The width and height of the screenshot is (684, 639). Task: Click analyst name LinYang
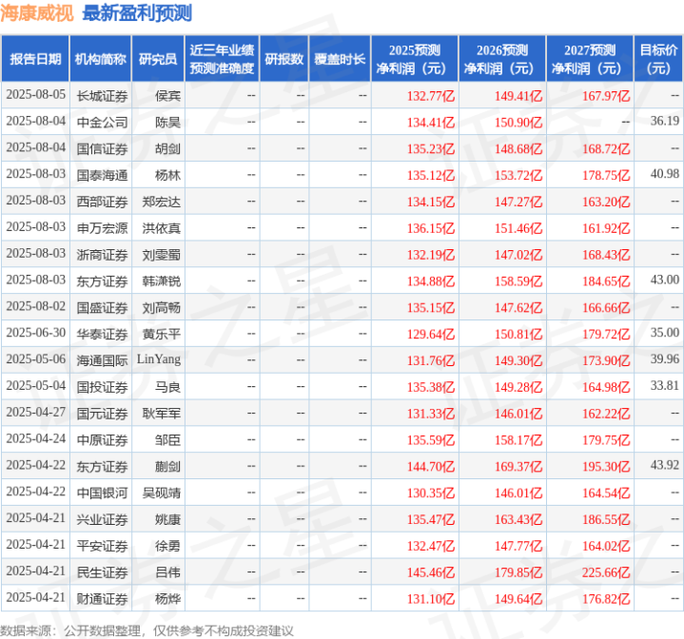tap(159, 359)
